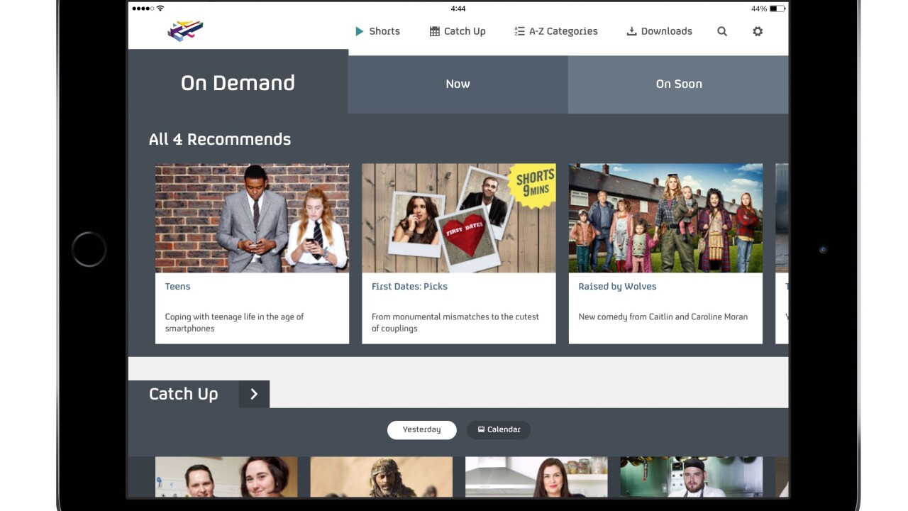Screen dimensions: 908x511
Task: Open A-Z Categories list
Action: tap(556, 31)
